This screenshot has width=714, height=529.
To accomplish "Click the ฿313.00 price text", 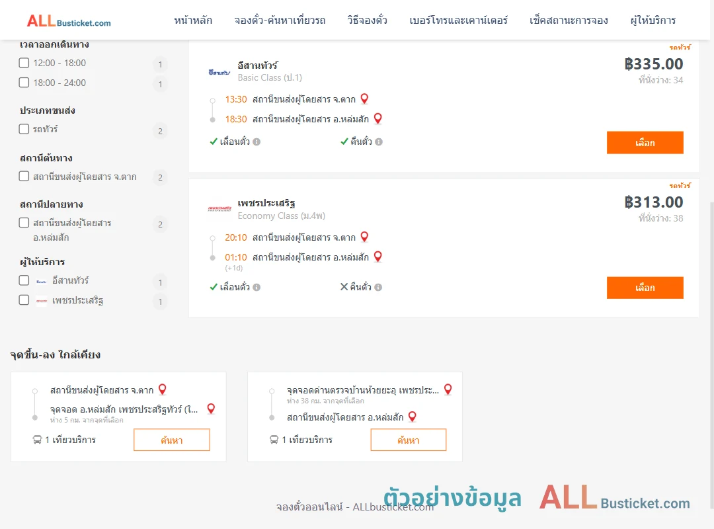I will pyautogui.click(x=653, y=202).
